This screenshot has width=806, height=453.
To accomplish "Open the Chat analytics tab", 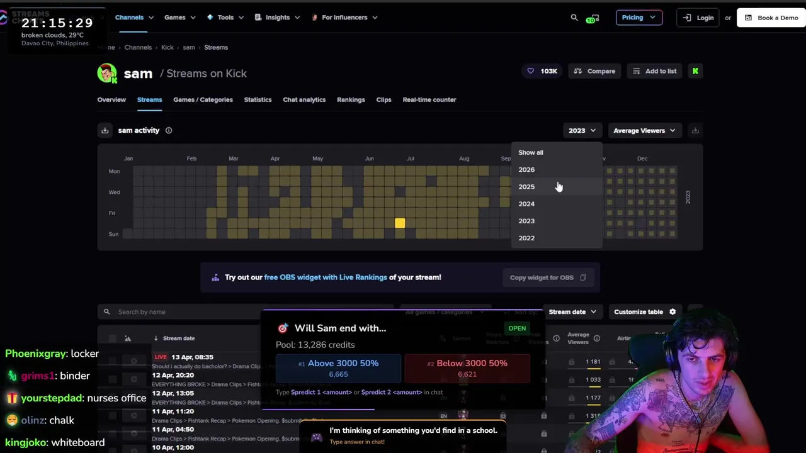I will 304,99.
